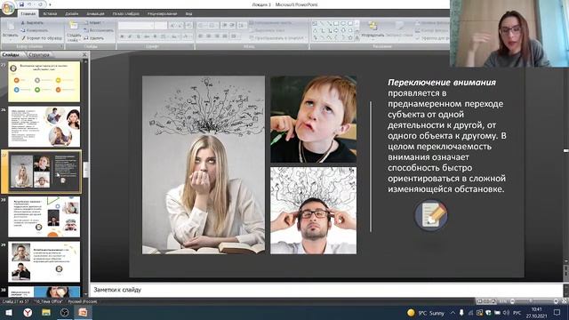Click in the notes field 'Заметки к слайду'

coord(326,290)
